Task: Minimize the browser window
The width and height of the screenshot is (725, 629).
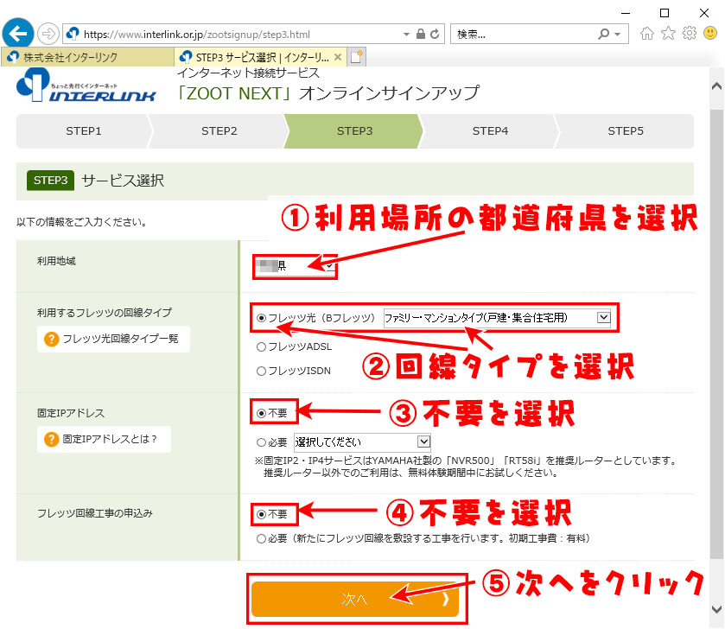Action: pyautogui.click(x=626, y=13)
